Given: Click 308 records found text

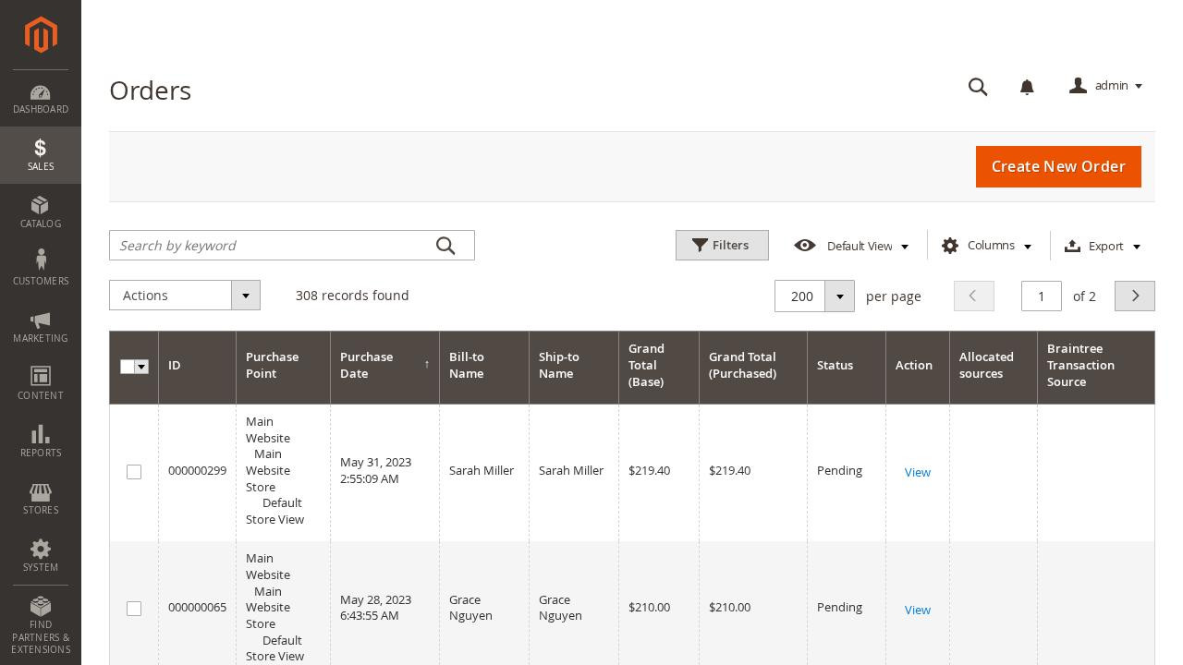Looking at the screenshot, I should [x=352, y=296].
